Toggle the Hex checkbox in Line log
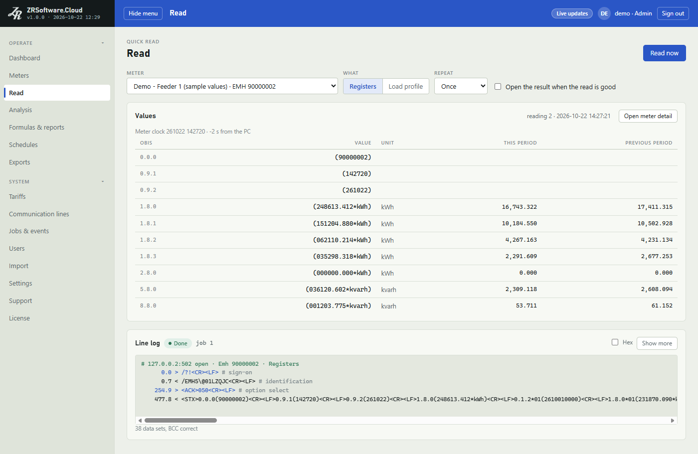The image size is (698, 454). (615, 342)
